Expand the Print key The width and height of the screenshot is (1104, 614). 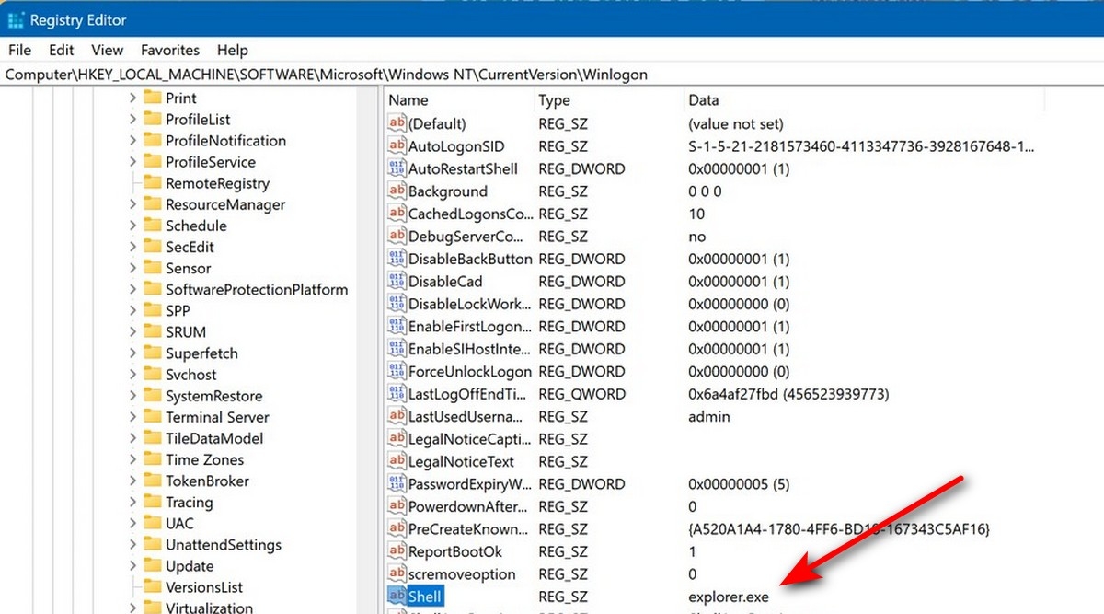tap(132, 98)
